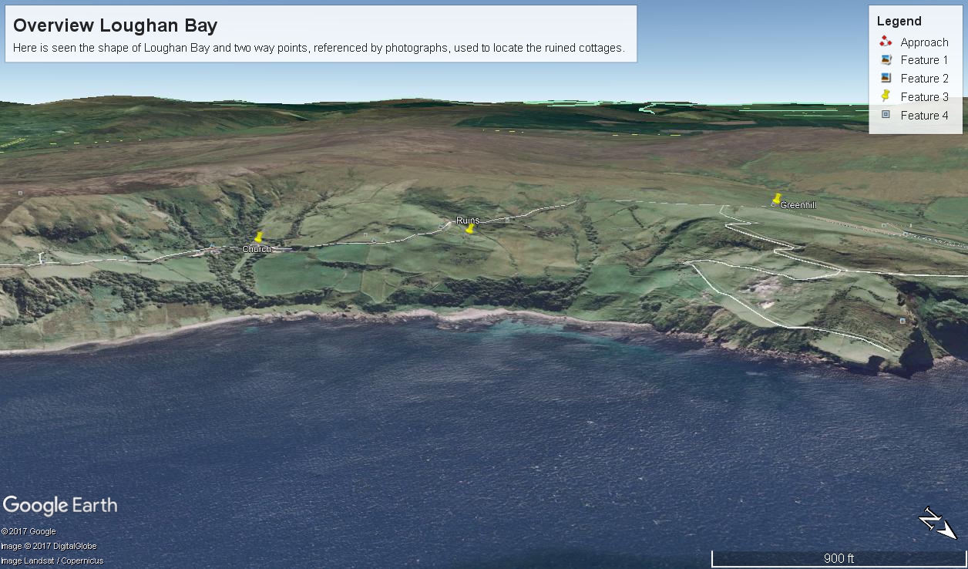Viewport: 968px width, 569px height.
Task: Click the Feature 1 photo icon in legend
Action: tap(886, 59)
